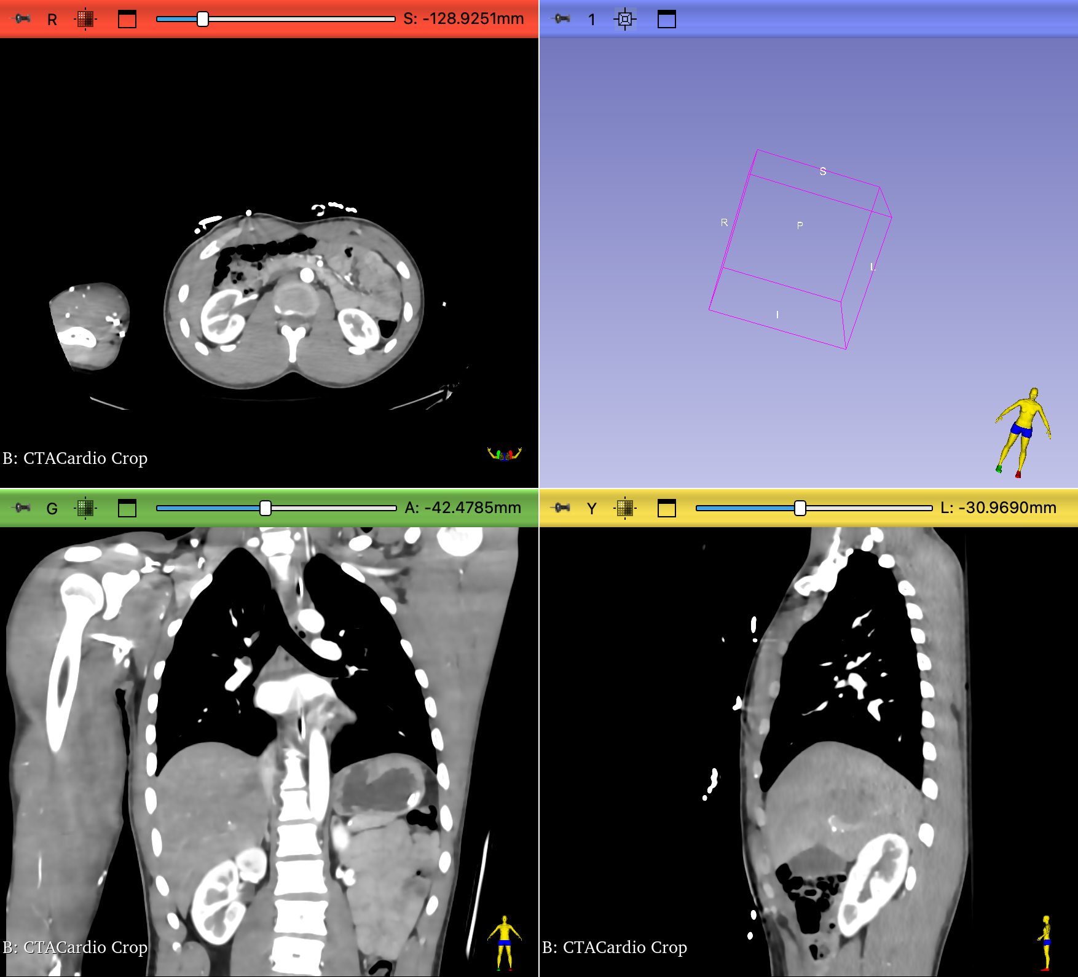Image resolution: width=1078 pixels, height=977 pixels.
Task: Expand pin menu in yellow sagittal view
Action: tap(562, 508)
